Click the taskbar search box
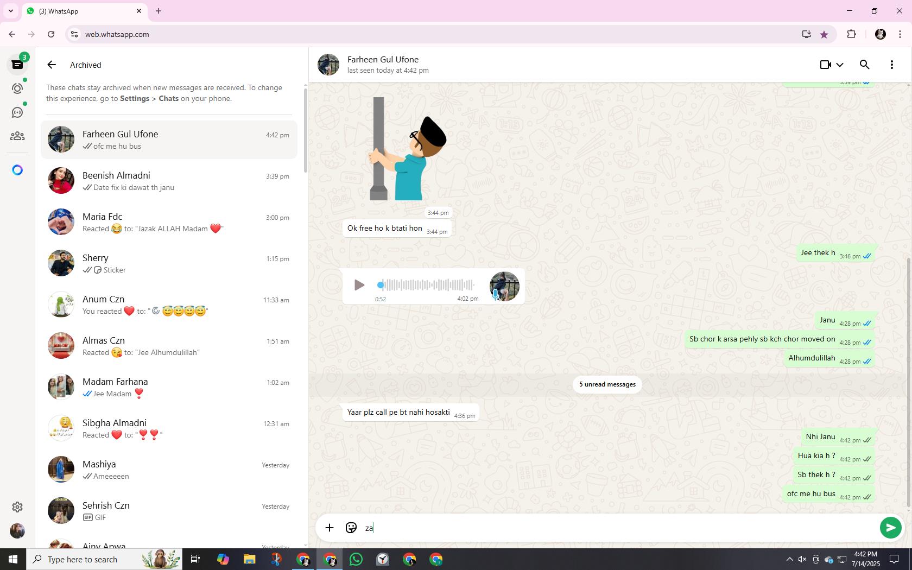 [x=105, y=559]
